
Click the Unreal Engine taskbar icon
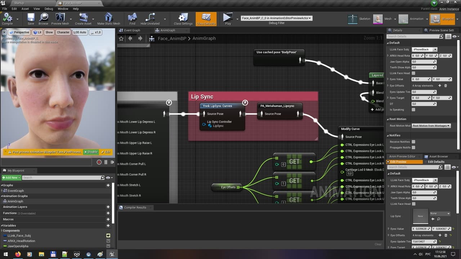coord(112,254)
